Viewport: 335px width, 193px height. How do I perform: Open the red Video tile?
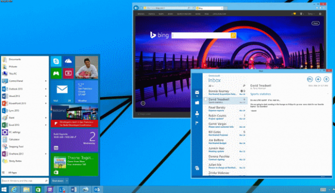pos(68,74)
